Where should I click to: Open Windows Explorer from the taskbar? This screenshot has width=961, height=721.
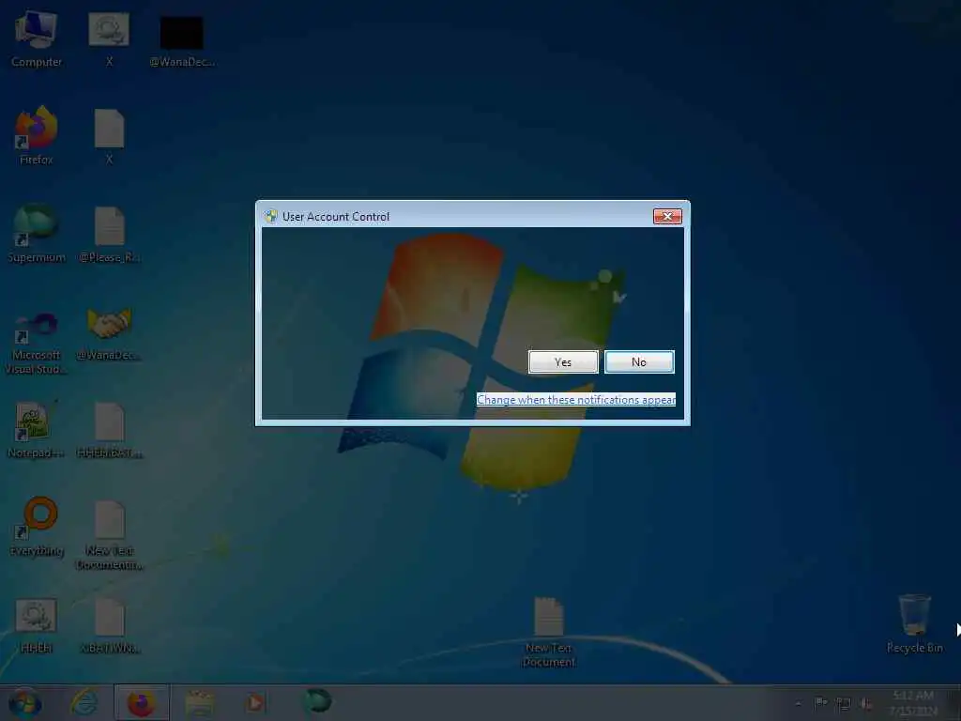tap(199, 703)
